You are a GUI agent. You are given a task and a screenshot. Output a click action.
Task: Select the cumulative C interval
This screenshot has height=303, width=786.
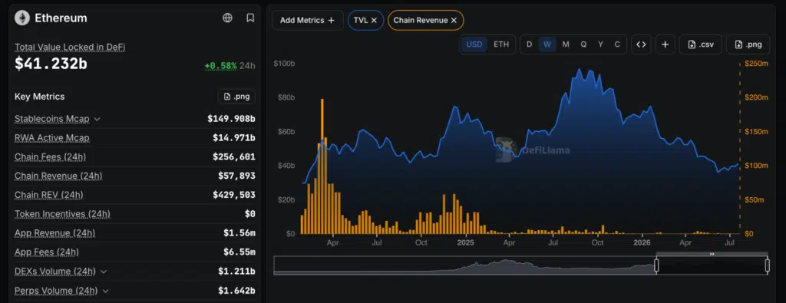point(617,44)
